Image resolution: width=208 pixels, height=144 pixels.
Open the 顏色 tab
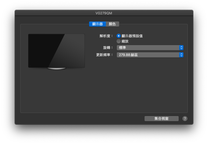[112, 24]
